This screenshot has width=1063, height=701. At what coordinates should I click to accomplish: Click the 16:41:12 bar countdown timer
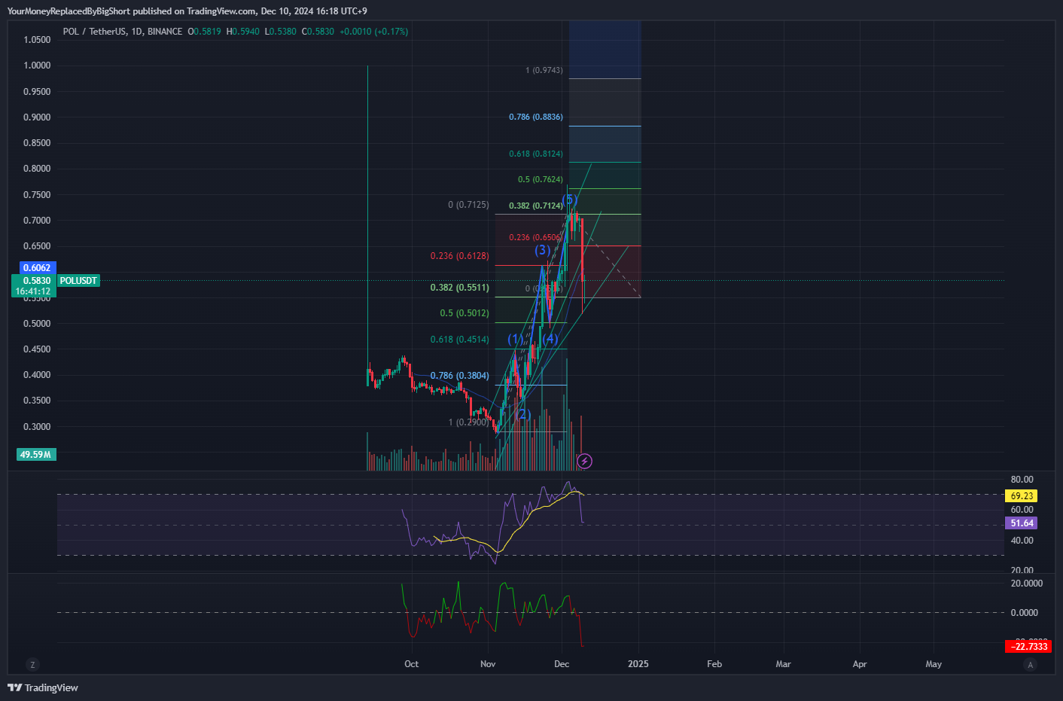[x=34, y=291]
